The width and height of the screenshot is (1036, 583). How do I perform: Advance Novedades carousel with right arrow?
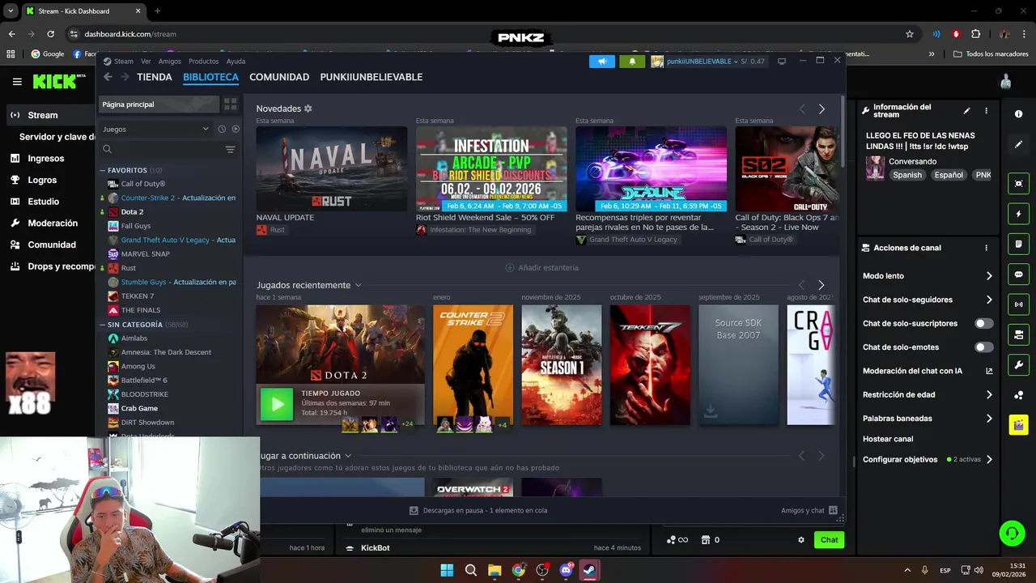click(x=822, y=109)
